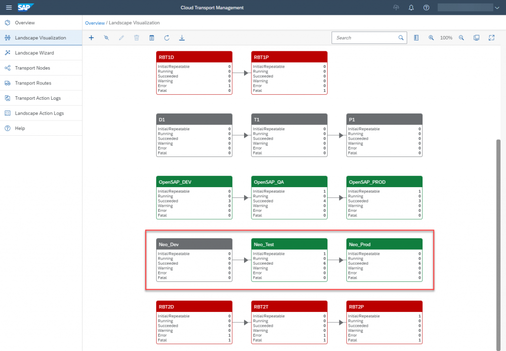The height and width of the screenshot is (351, 506).
Task: Click the Succeeded row in Neo_Test
Action: coord(290,263)
